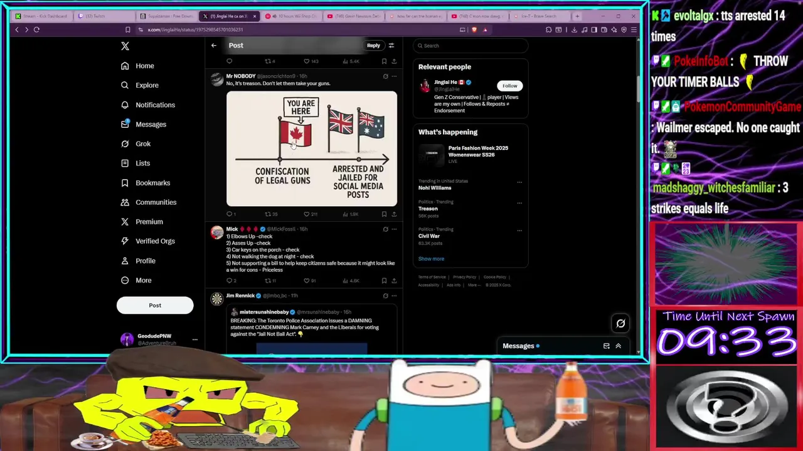The image size is (803, 451).
Task: Click Show more under trending topics
Action: pos(431,259)
